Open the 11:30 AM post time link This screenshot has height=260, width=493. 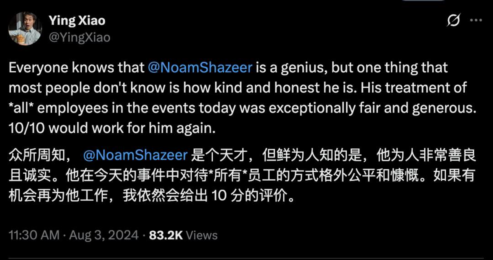[x=34, y=235]
